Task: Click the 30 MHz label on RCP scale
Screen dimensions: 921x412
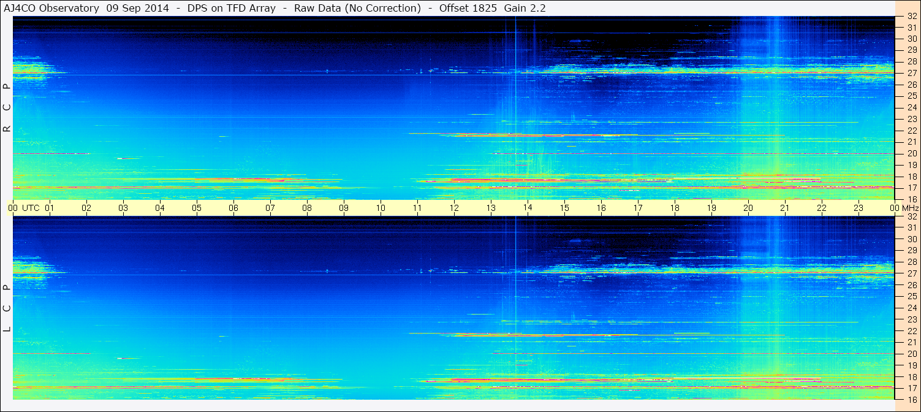Action: click(x=912, y=39)
